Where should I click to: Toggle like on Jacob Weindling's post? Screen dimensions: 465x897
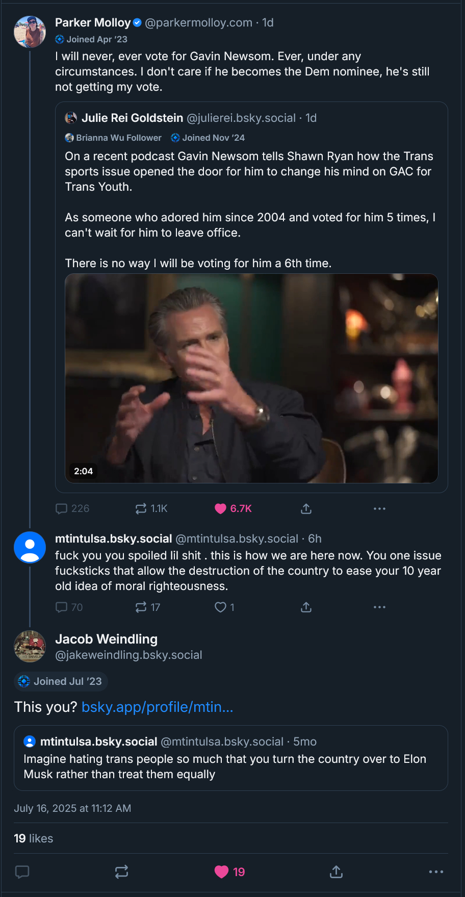(x=221, y=872)
